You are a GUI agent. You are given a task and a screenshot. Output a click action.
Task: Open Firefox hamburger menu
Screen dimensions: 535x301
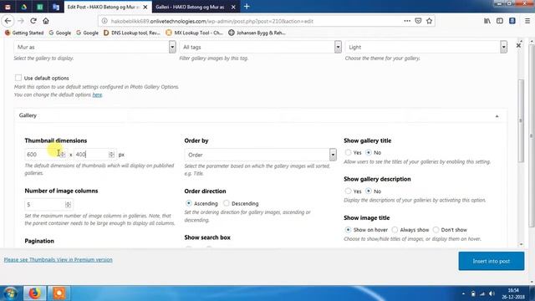tap(527, 21)
